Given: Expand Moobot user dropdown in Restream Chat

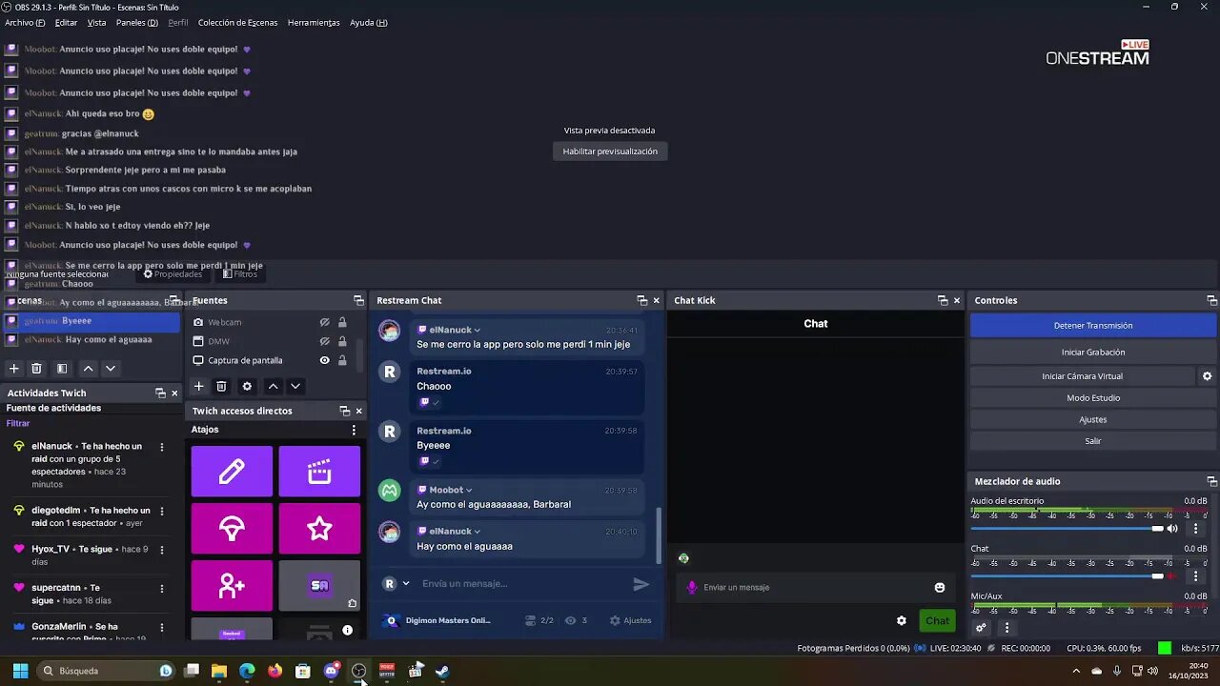Looking at the screenshot, I should coord(469,490).
